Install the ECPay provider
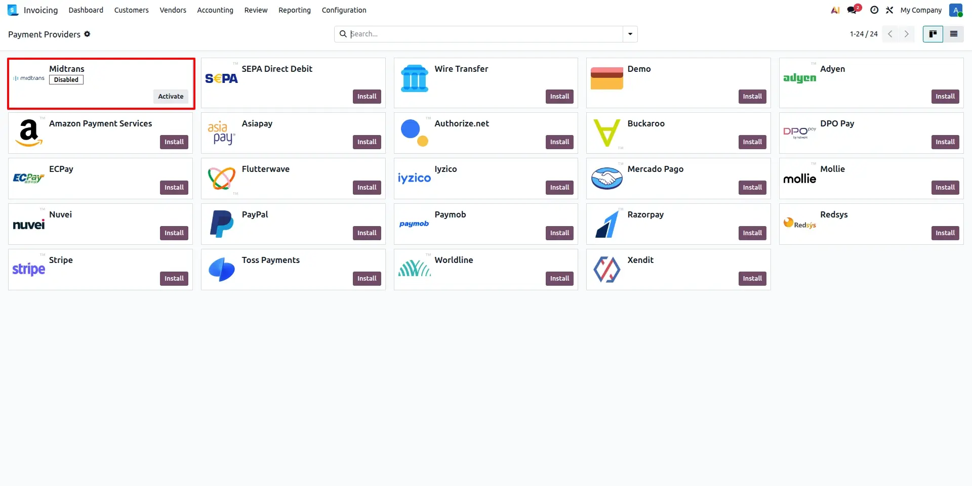972x486 pixels. coord(174,188)
